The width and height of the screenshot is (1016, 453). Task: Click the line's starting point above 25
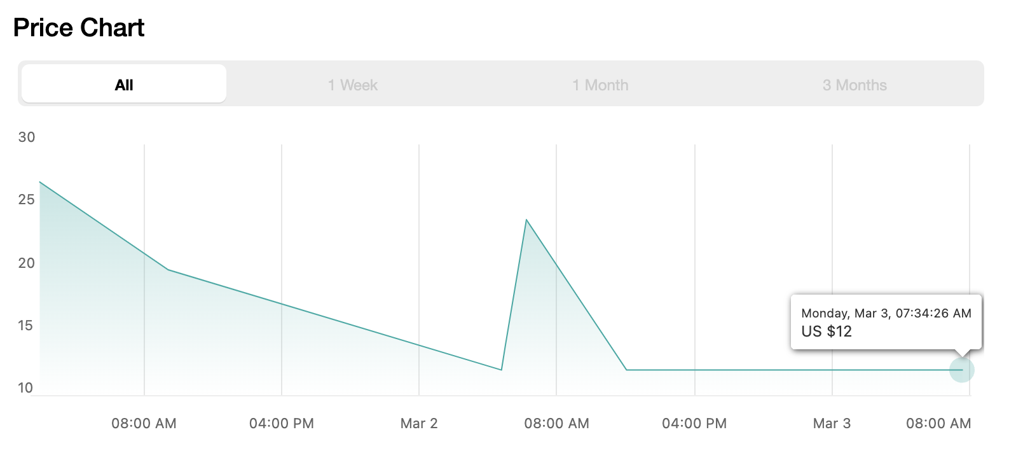[40, 182]
